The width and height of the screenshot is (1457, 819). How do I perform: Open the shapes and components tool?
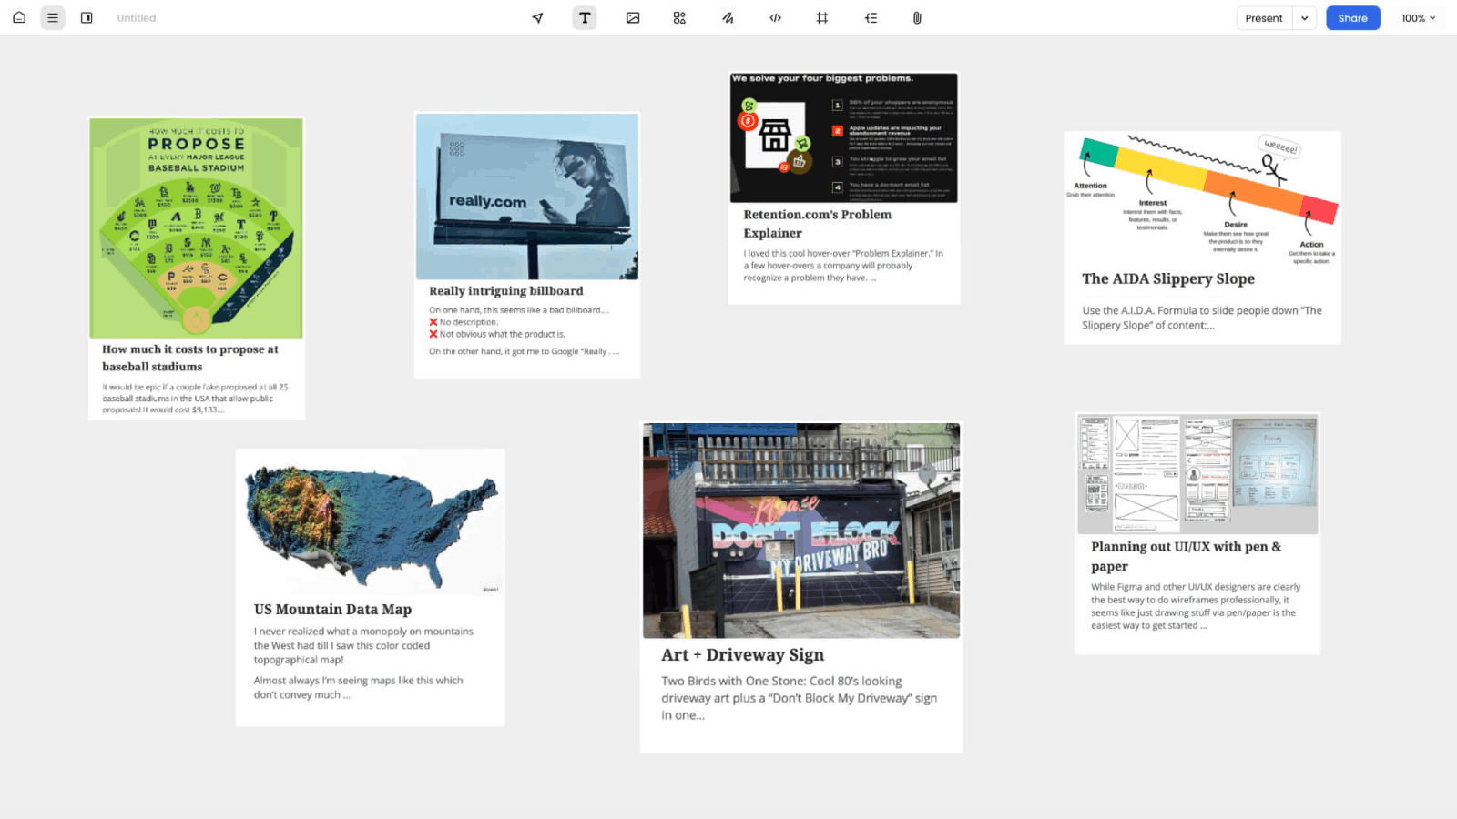click(679, 18)
